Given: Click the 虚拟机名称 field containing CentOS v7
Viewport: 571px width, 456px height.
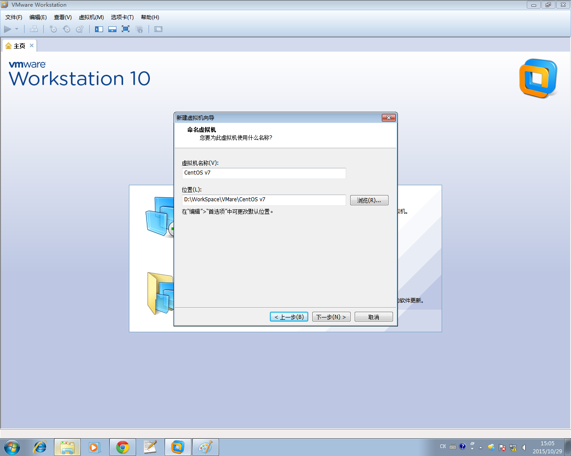Looking at the screenshot, I should [x=264, y=173].
